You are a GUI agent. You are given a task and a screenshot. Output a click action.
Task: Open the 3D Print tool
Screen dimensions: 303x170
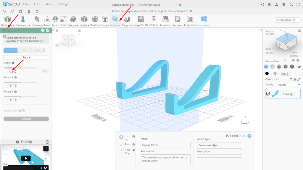pyautogui.click(x=153, y=21)
